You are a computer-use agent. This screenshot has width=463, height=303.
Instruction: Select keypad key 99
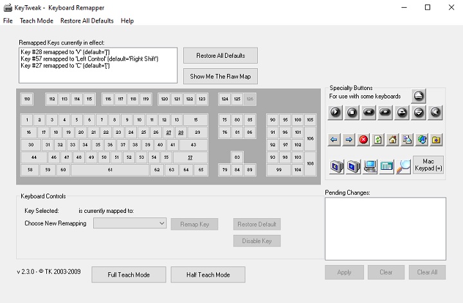[x=278, y=170]
